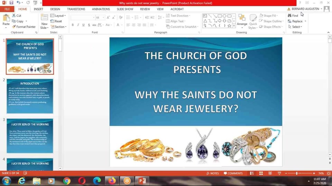Switch to Slide Sorter view

261,173
